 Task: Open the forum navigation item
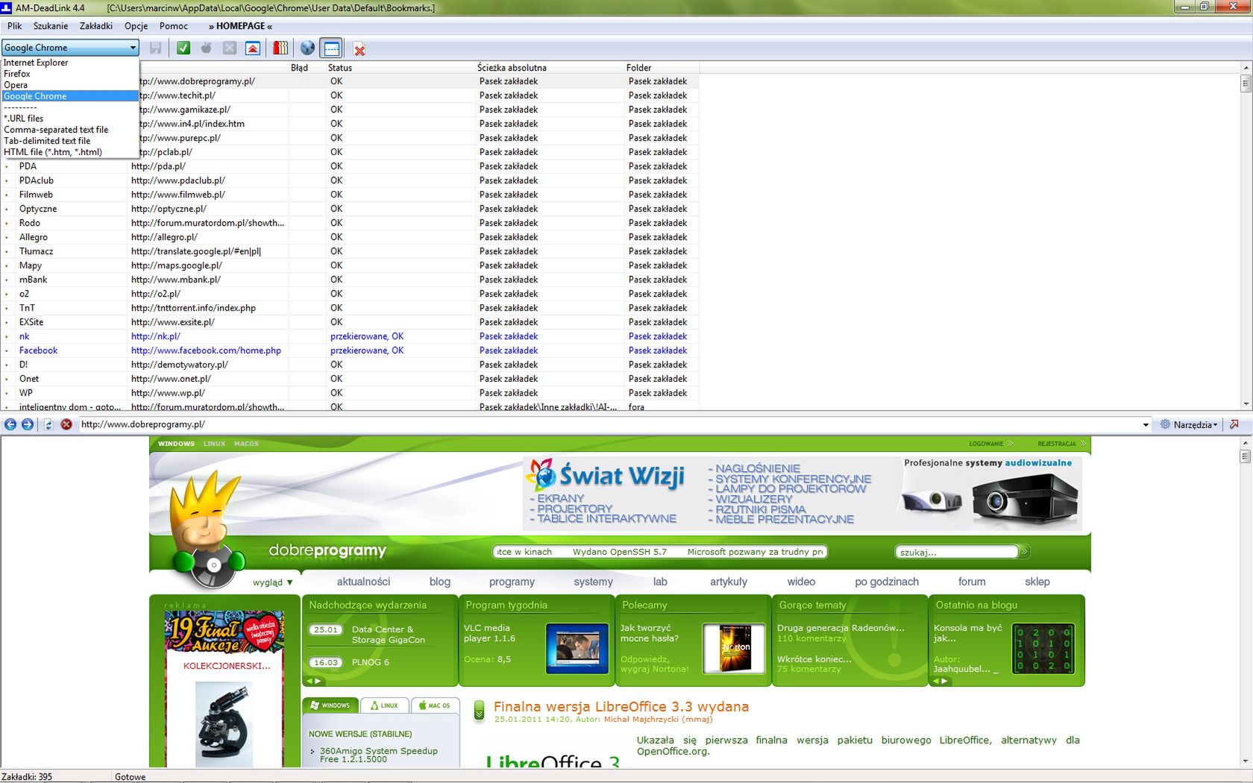pyautogui.click(x=972, y=582)
